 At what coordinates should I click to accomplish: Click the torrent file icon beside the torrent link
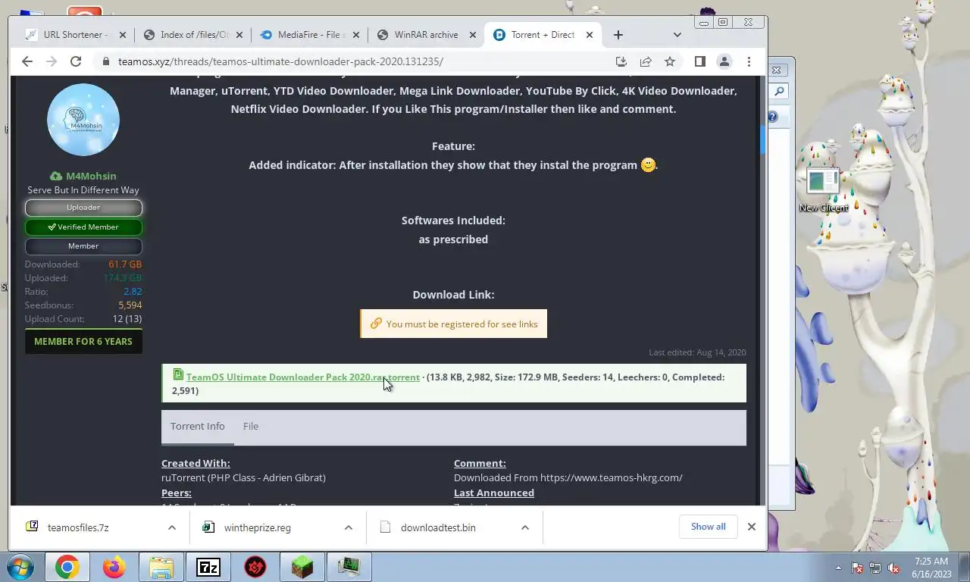(178, 374)
